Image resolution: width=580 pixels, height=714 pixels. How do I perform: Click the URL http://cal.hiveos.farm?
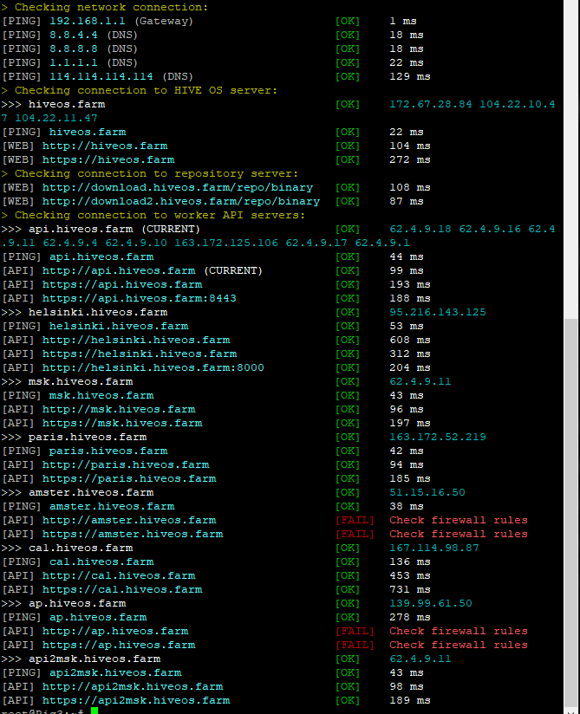point(119,576)
